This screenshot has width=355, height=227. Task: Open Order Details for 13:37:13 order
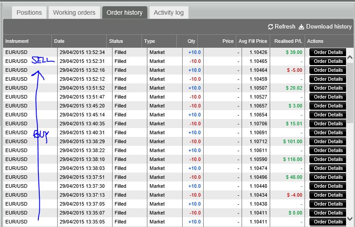coord(328,195)
